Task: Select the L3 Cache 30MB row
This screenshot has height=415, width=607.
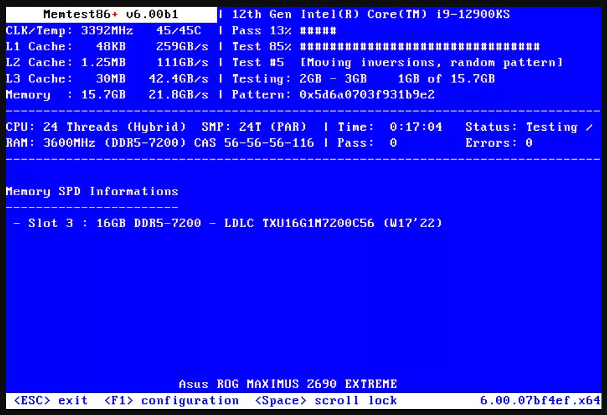Action: coord(107,79)
